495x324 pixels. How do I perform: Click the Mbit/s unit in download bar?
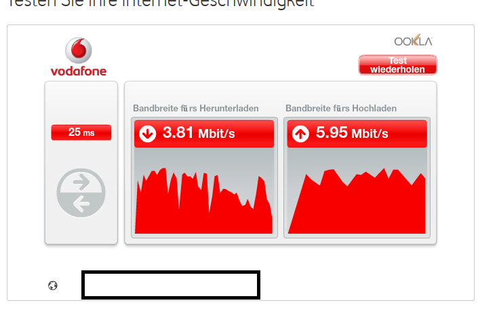click(x=216, y=134)
